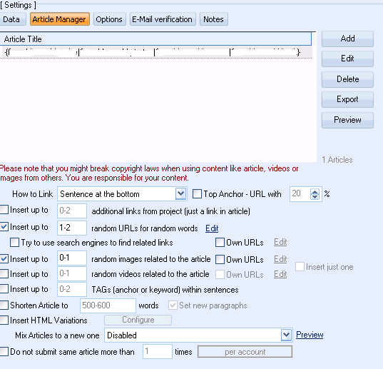The width and height of the screenshot is (383, 369).
Task: Click the random images 0-1 field
Action: pos(72,258)
